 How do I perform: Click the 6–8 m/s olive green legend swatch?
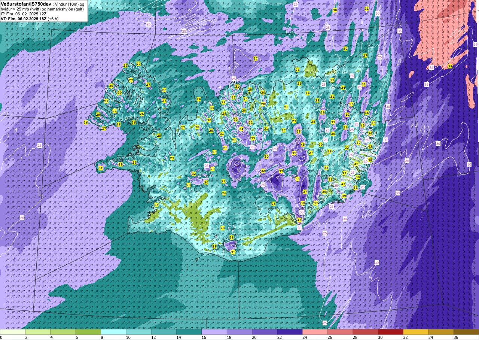[88, 332]
